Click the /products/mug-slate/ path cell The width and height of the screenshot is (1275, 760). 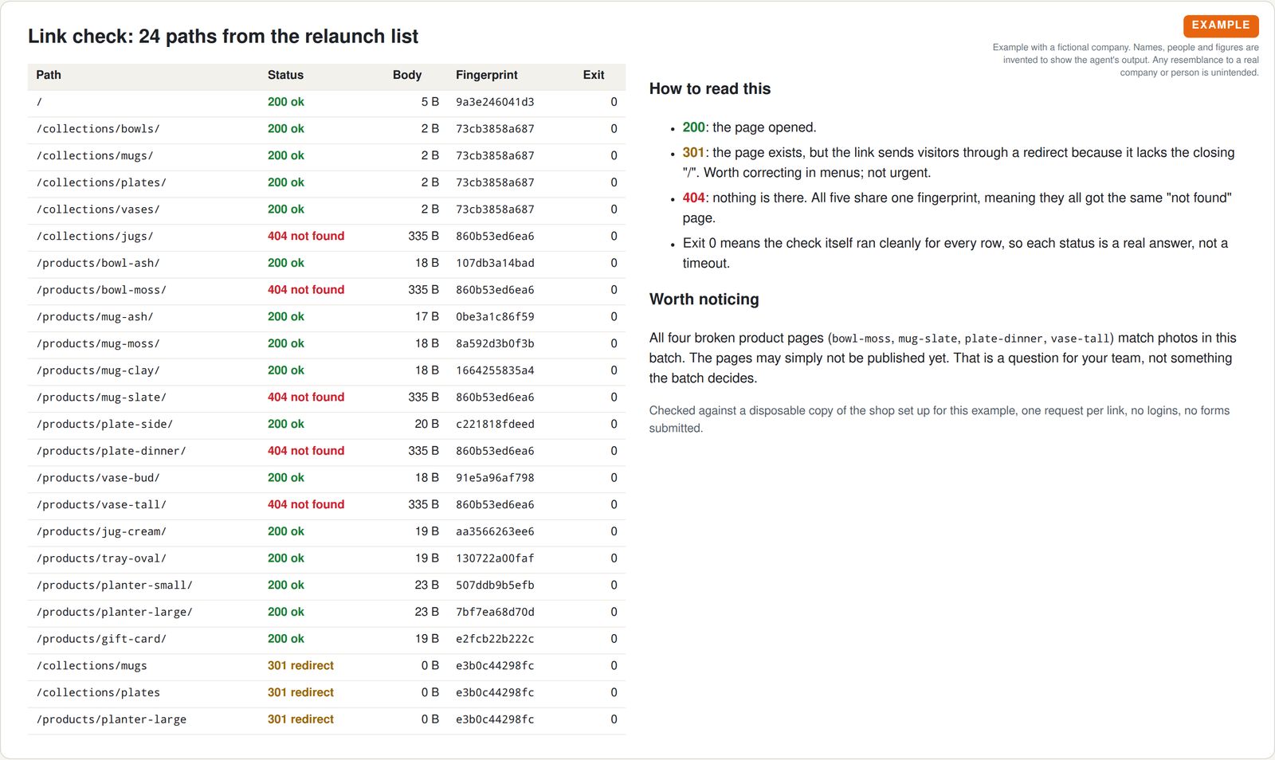tap(101, 398)
